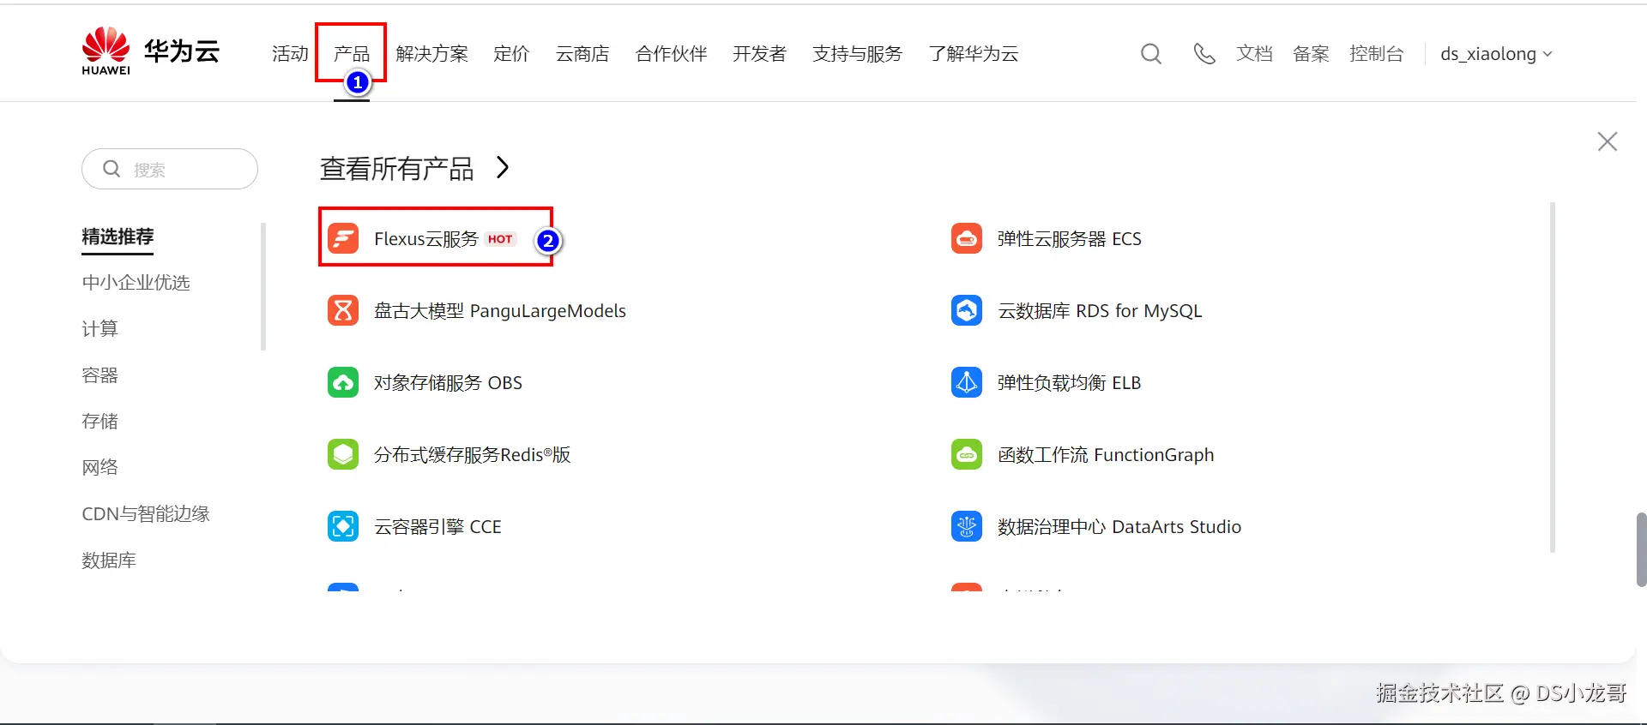Click the 对象存储服务 OBS icon
Image resolution: width=1647 pixels, height=725 pixels.
click(343, 382)
